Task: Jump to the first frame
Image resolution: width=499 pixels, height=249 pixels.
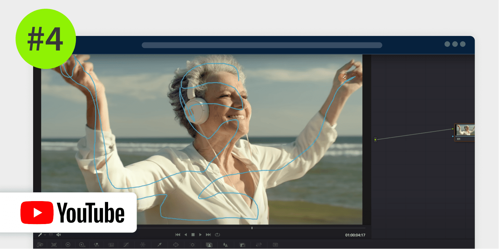Action: [x=178, y=235]
